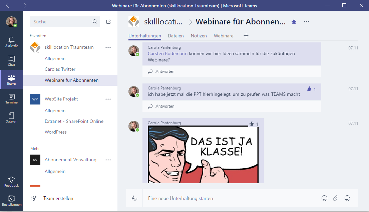The height and width of the screenshot is (212, 369).
Task: Open Termine calendar view
Action: click(11, 99)
